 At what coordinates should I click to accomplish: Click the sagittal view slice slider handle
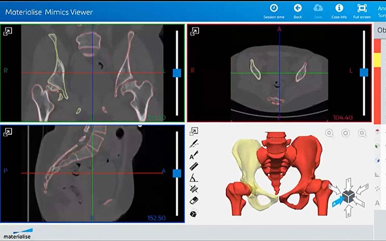coord(177,174)
